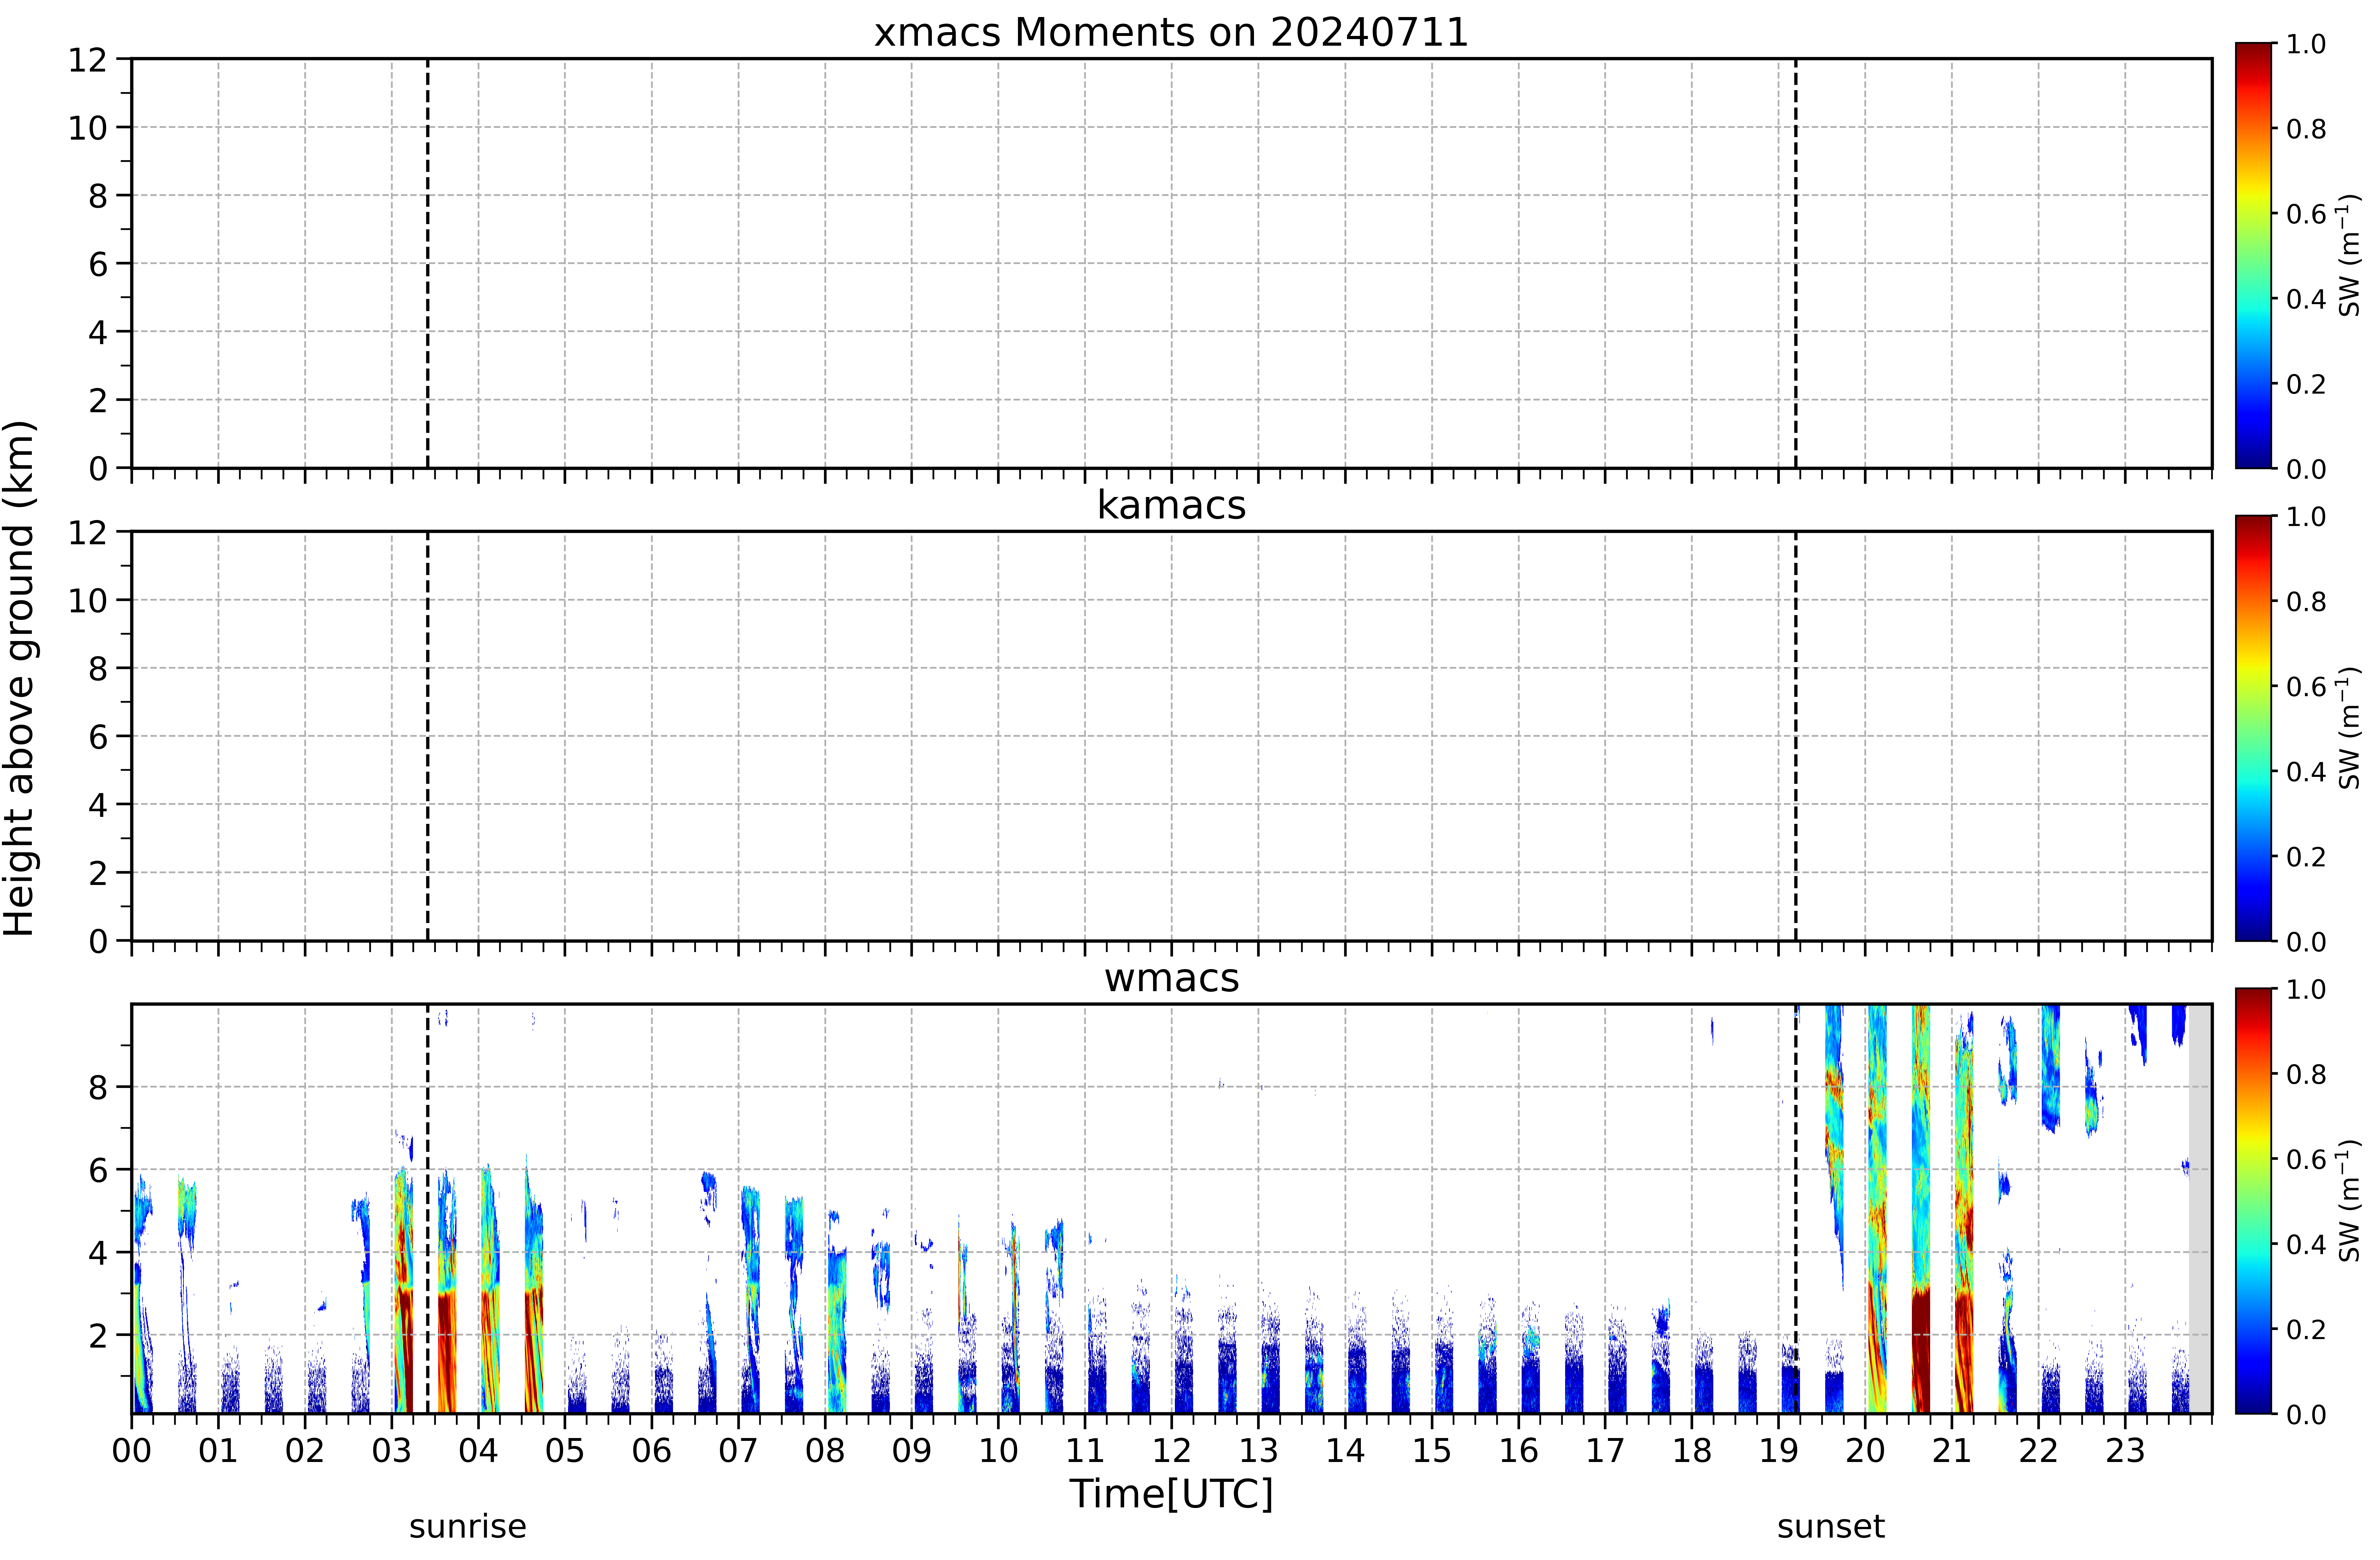Click the sunrise dashed line in kamacs panel
Screen dimensions: 2380x1560
[428, 736]
